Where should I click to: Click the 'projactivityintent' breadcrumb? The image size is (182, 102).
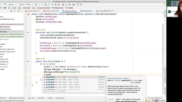point(44,8)
